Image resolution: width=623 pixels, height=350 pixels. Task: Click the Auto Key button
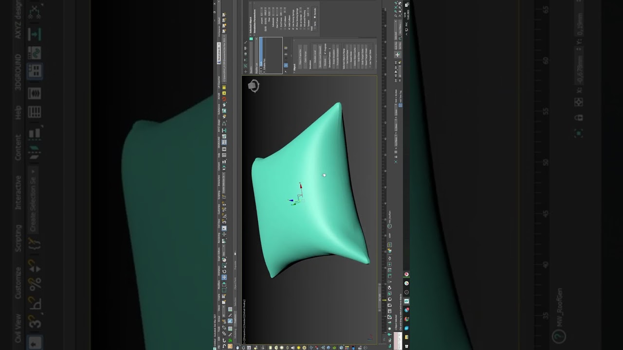pyautogui.click(x=396, y=46)
